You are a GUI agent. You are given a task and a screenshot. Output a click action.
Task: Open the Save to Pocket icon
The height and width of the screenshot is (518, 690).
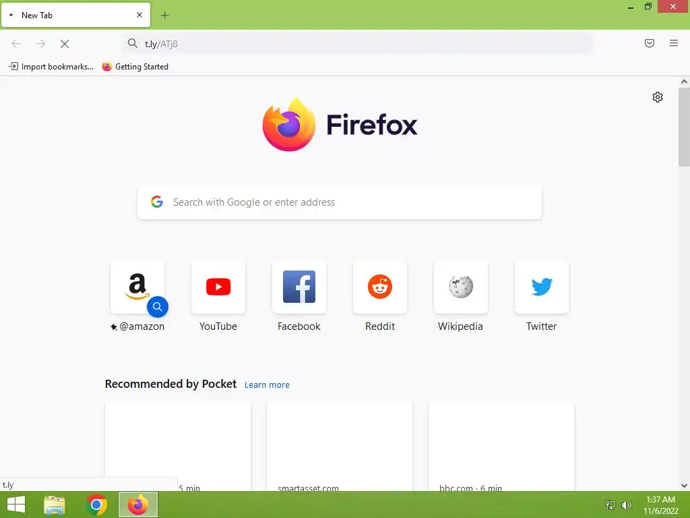point(650,43)
